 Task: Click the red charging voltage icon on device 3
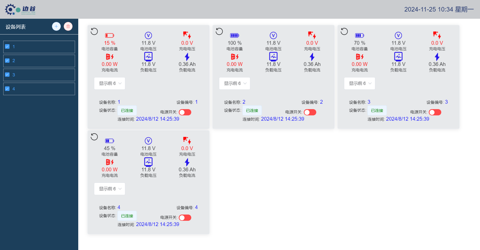437,35
